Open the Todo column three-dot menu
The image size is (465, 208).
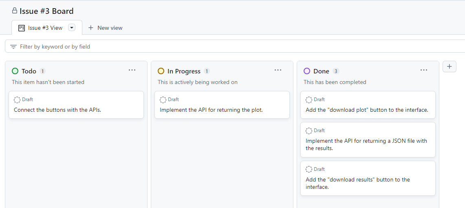click(132, 70)
